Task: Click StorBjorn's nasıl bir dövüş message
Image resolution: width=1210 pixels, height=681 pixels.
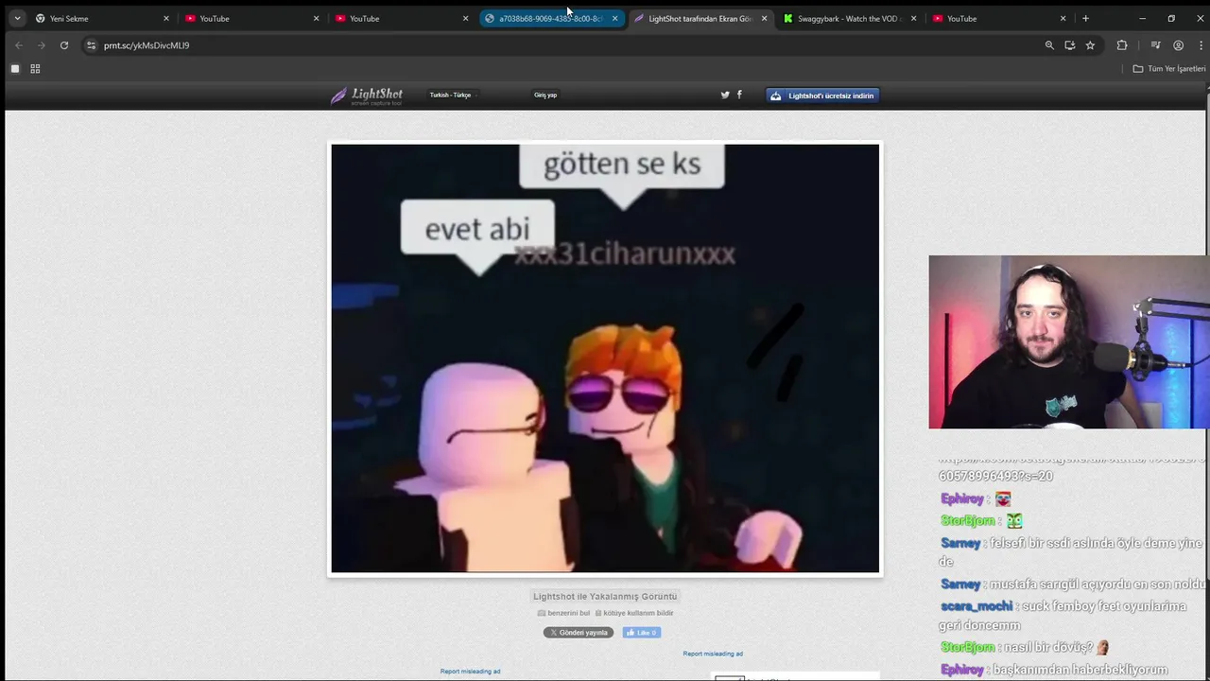Action: point(1025,647)
